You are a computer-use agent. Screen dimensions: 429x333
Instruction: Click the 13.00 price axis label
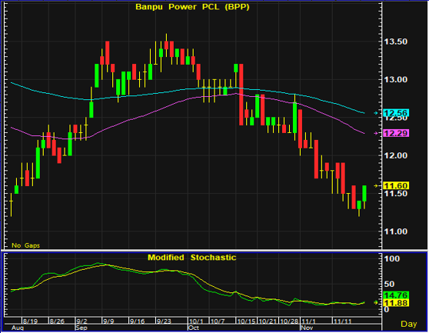[x=396, y=80]
